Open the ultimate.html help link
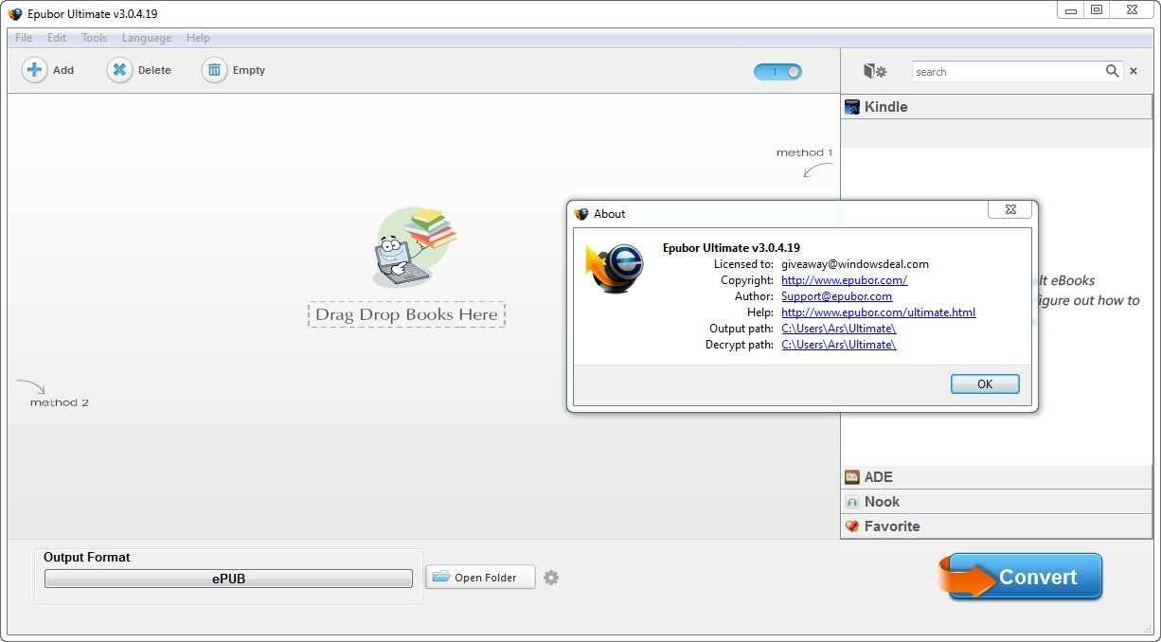Screen dimensions: 1161x642 coord(879,312)
